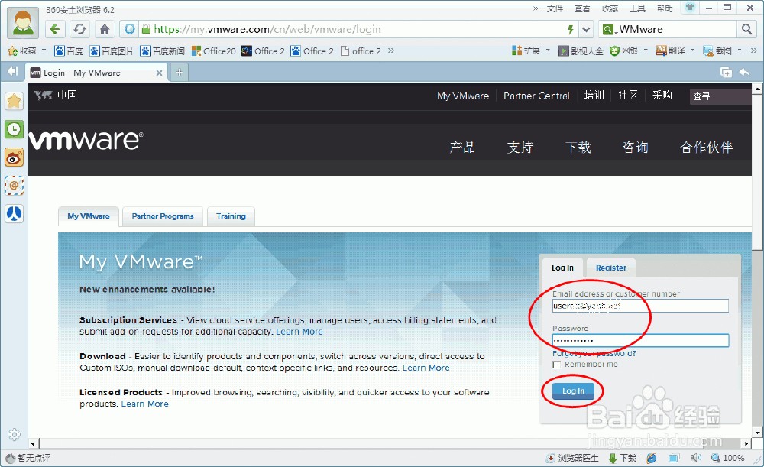Click the speaker volume icon in status bar
Viewport: 764px width, 467px height.
pyautogui.click(x=696, y=459)
